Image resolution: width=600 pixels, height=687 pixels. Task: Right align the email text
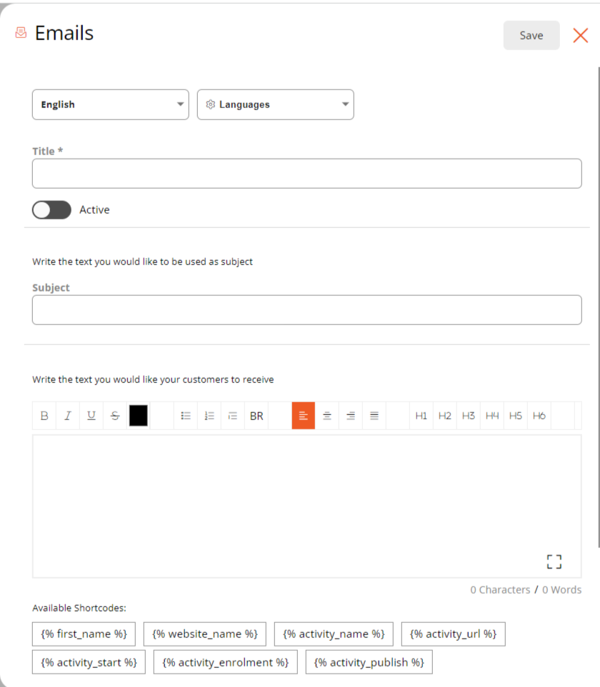point(351,416)
